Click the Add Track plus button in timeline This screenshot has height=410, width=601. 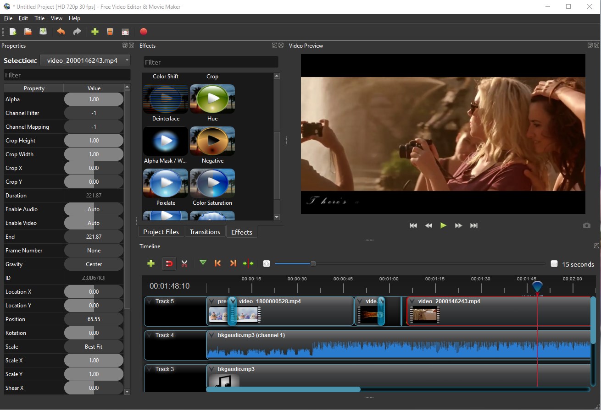point(150,263)
